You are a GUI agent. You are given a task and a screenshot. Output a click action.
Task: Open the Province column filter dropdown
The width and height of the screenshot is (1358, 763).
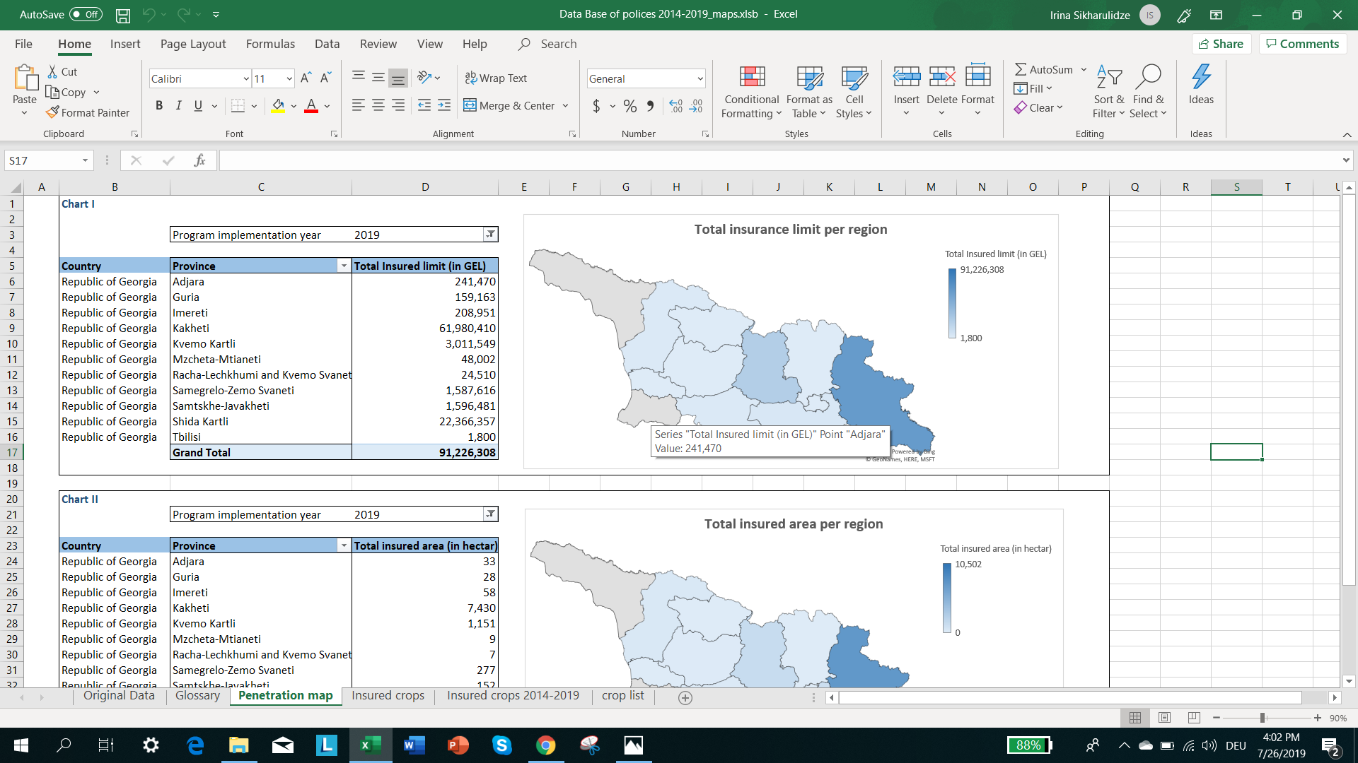[x=344, y=266]
